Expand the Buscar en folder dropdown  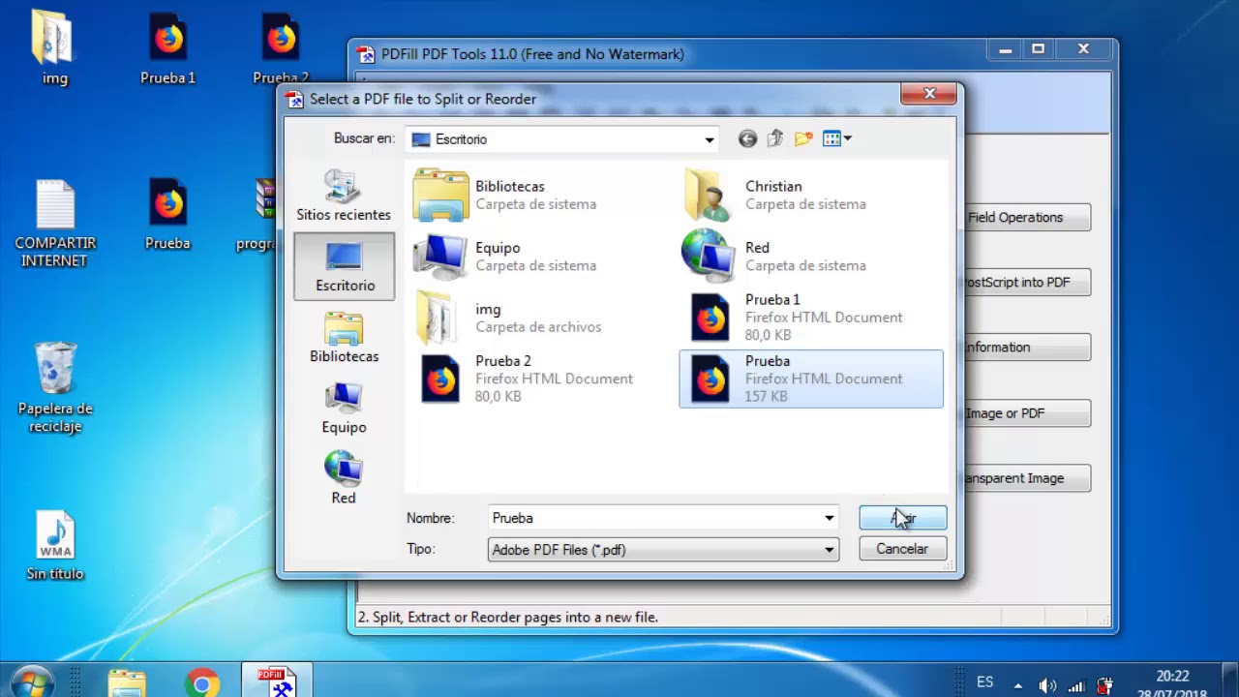pyautogui.click(x=709, y=139)
